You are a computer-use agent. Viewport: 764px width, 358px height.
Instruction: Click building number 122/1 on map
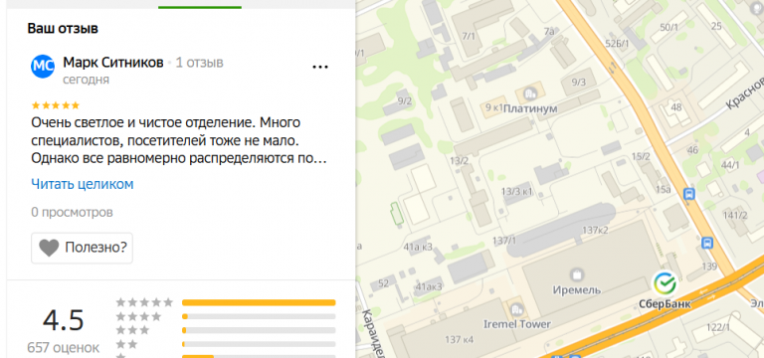(x=718, y=327)
